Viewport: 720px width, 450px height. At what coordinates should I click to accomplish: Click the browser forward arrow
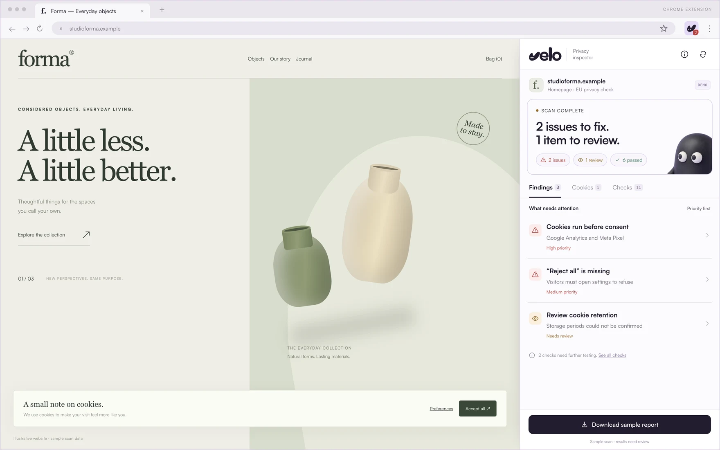tap(26, 29)
